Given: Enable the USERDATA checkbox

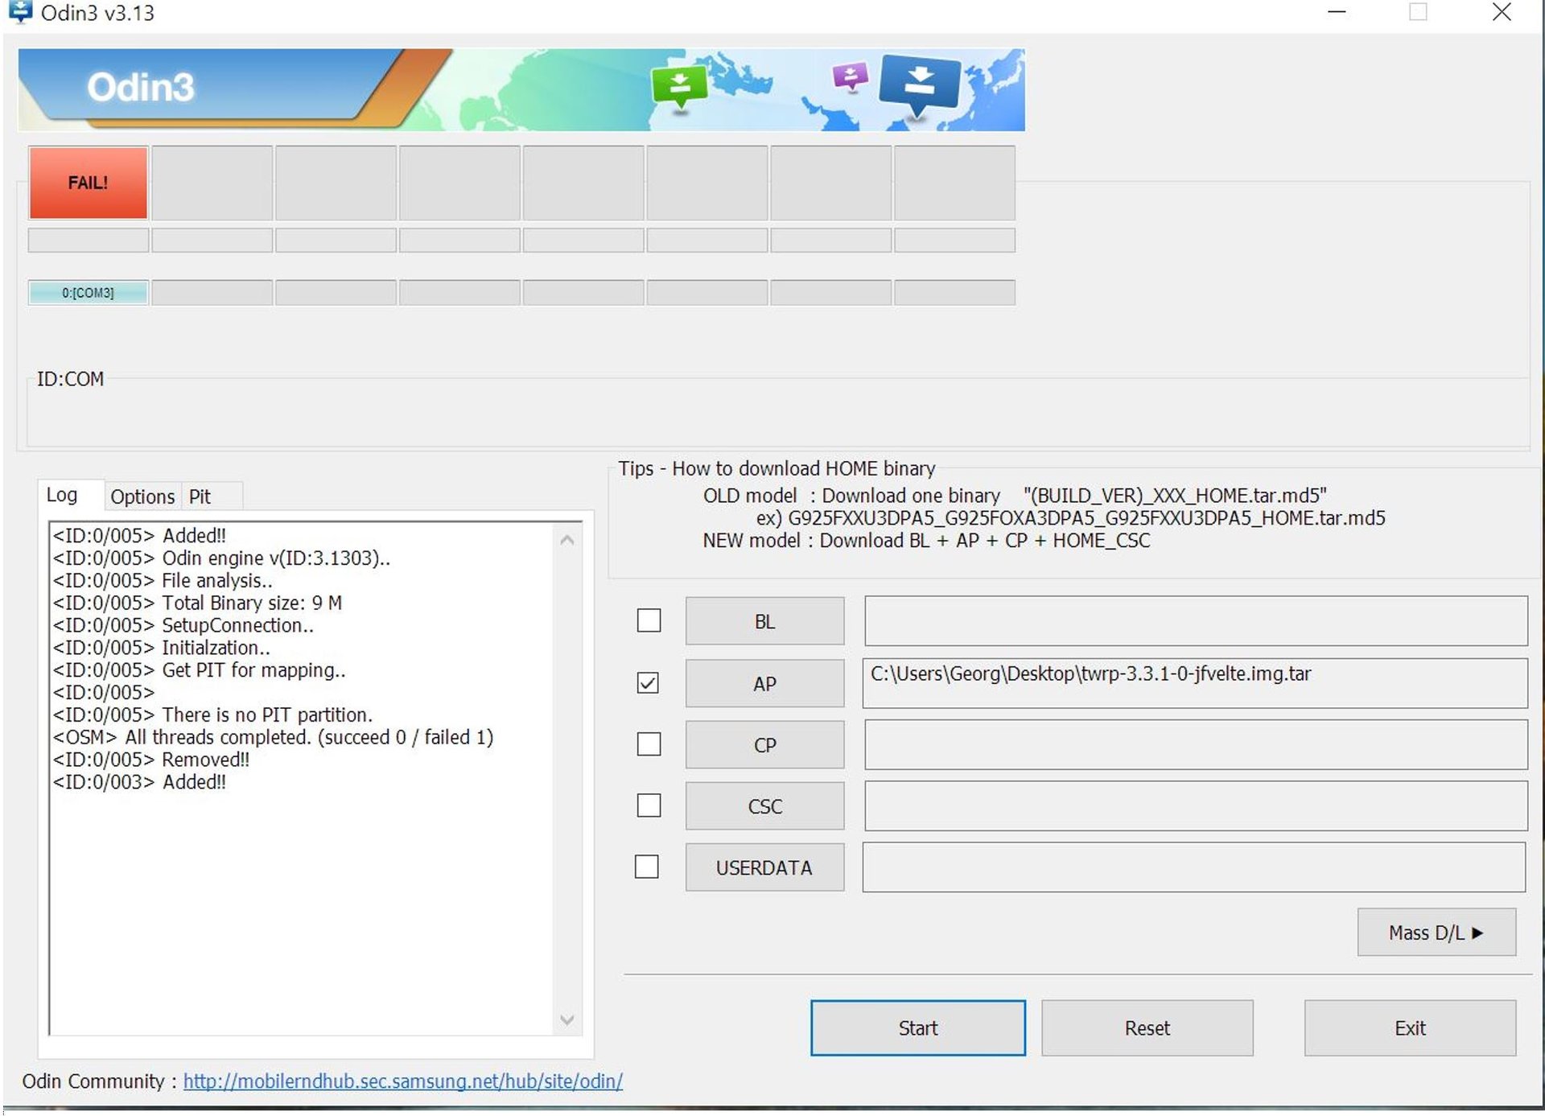Looking at the screenshot, I should 646,867.
